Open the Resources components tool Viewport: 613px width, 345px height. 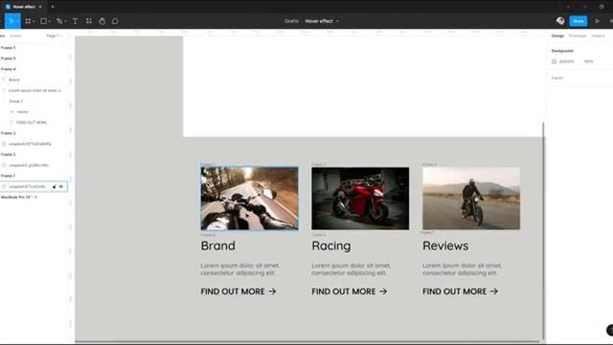(x=89, y=21)
